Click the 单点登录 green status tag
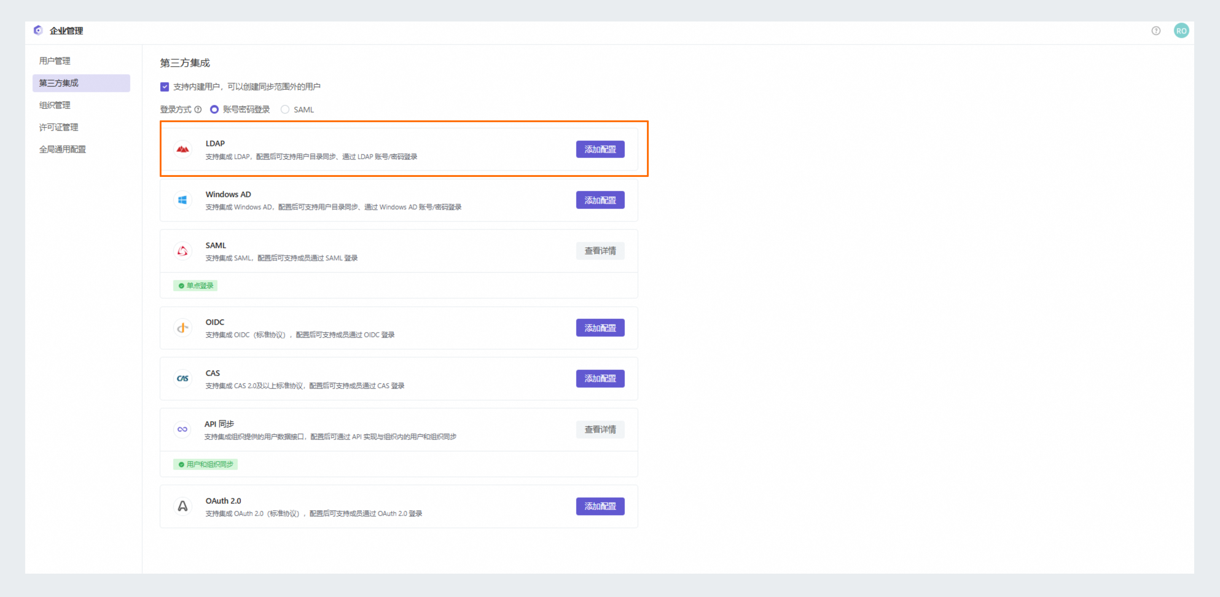Screen dimensions: 1220x597 (195, 286)
